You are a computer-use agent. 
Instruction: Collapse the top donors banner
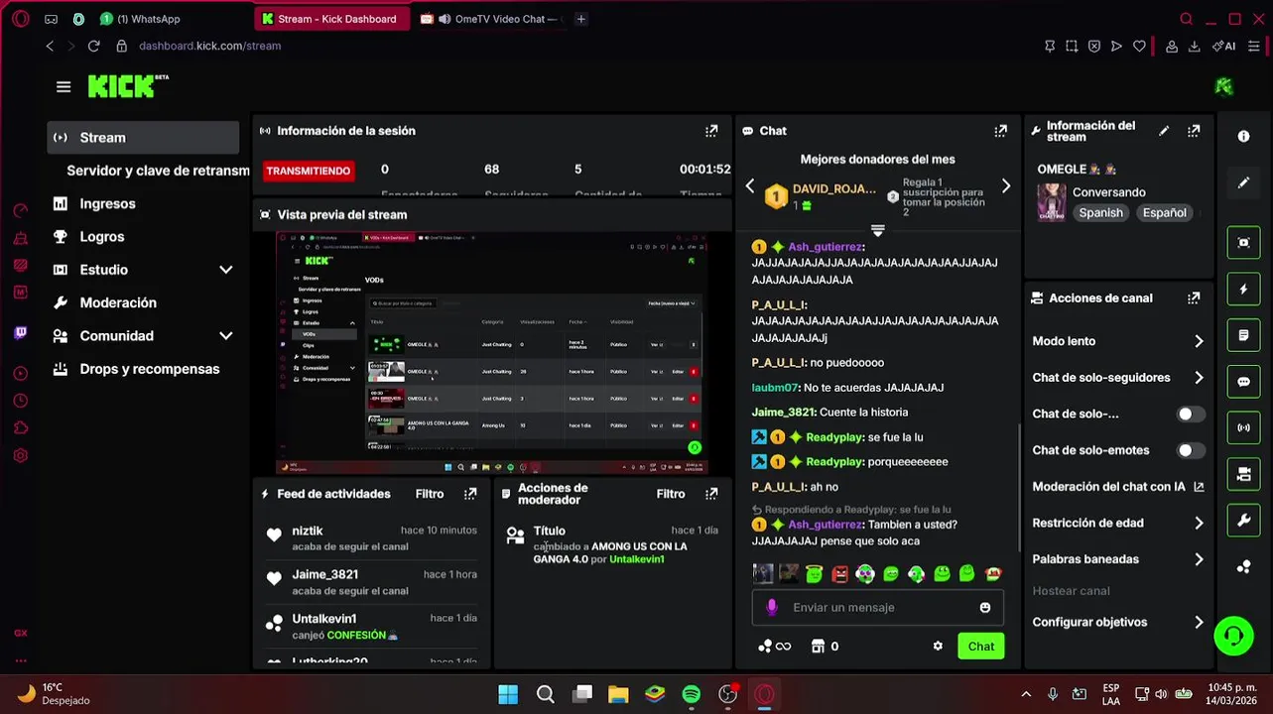pyautogui.click(x=877, y=230)
